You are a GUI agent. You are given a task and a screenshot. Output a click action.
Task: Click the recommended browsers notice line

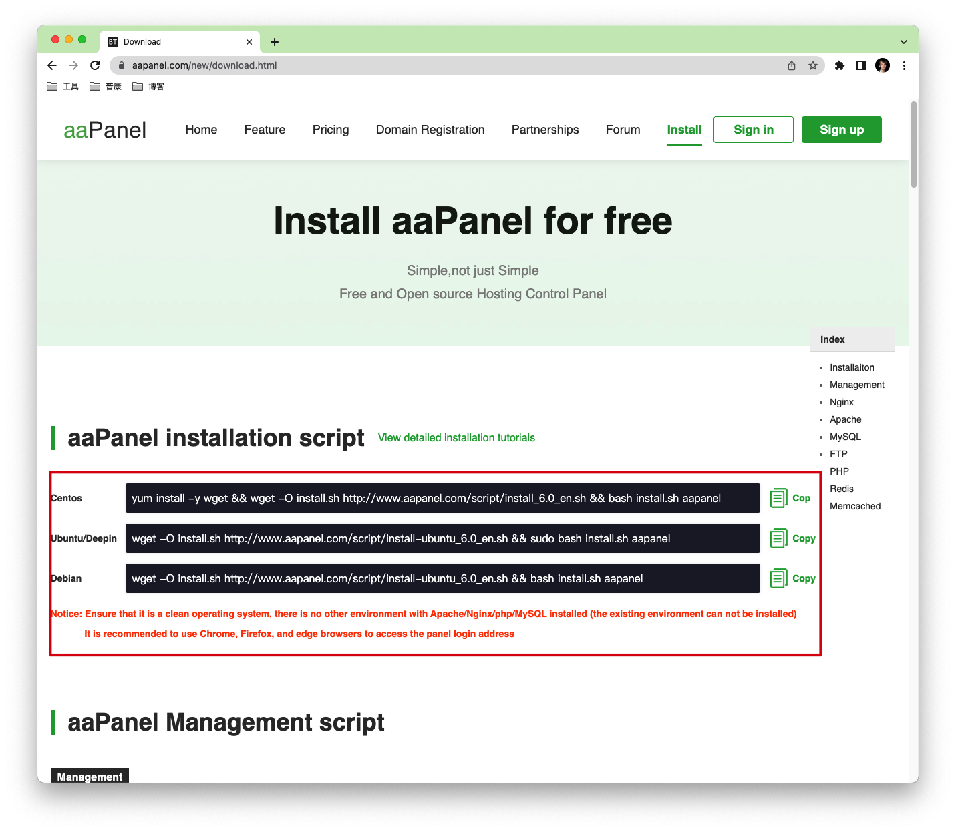(x=299, y=634)
